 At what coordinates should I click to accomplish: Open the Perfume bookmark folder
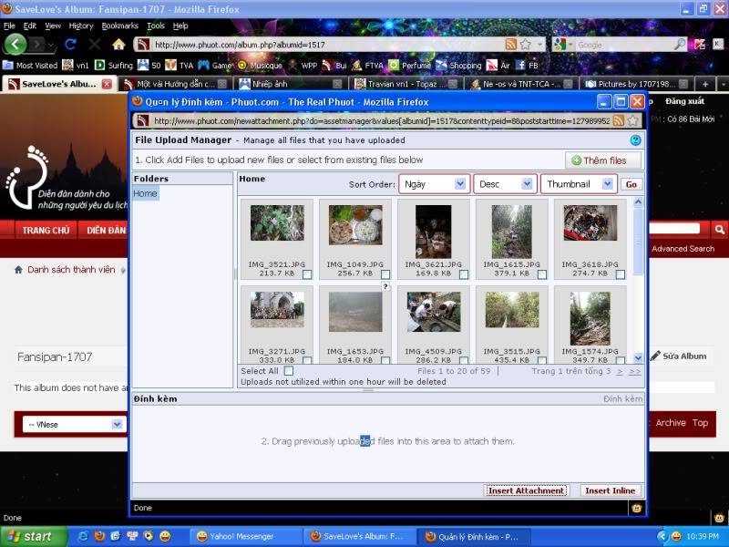click(x=409, y=66)
